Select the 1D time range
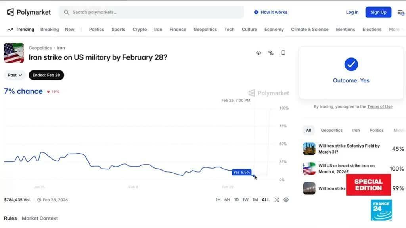Viewport: 406px width, 228px height. click(x=236, y=200)
